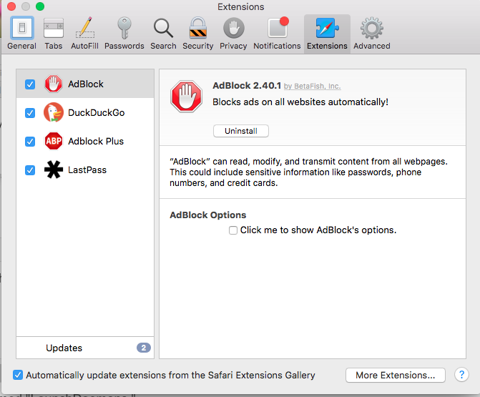
Task: Disable the AdBlock extension checkbox
Action: 30,84
